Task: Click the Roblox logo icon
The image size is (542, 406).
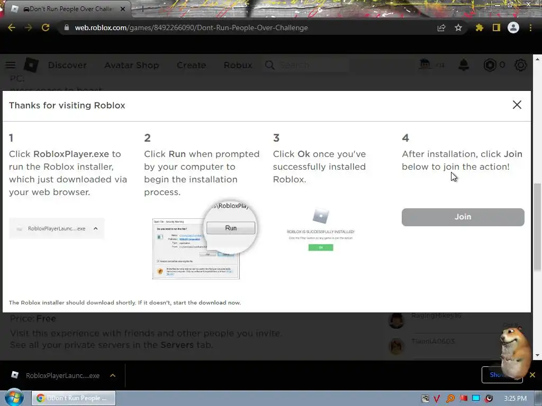Action: pyautogui.click(x=31, y=65)
